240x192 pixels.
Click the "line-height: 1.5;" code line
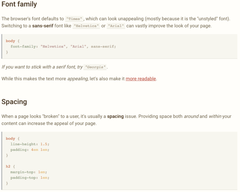[x=30, y=144]
